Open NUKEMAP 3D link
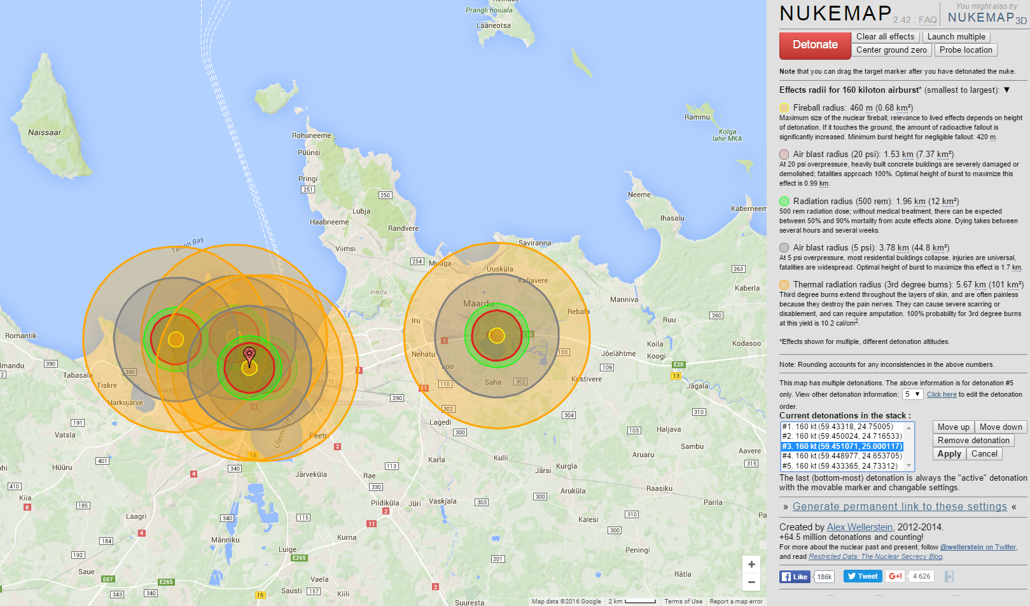1030x606 pixels. point(987,18)
